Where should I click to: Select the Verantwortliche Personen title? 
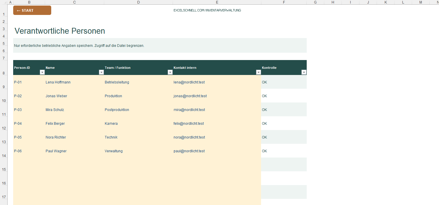click(60, 31)
